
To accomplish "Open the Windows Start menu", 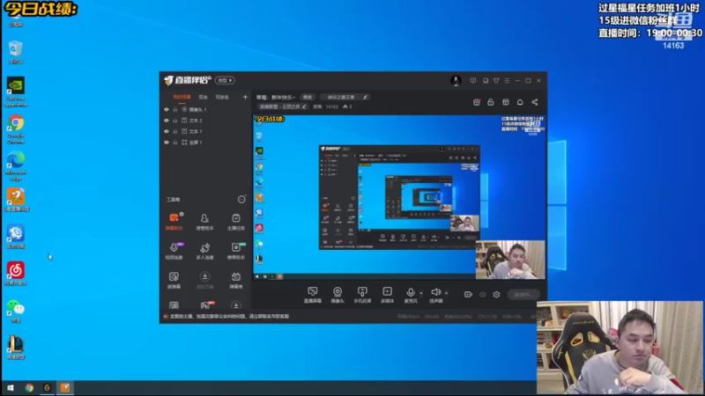I will [11, 388].
